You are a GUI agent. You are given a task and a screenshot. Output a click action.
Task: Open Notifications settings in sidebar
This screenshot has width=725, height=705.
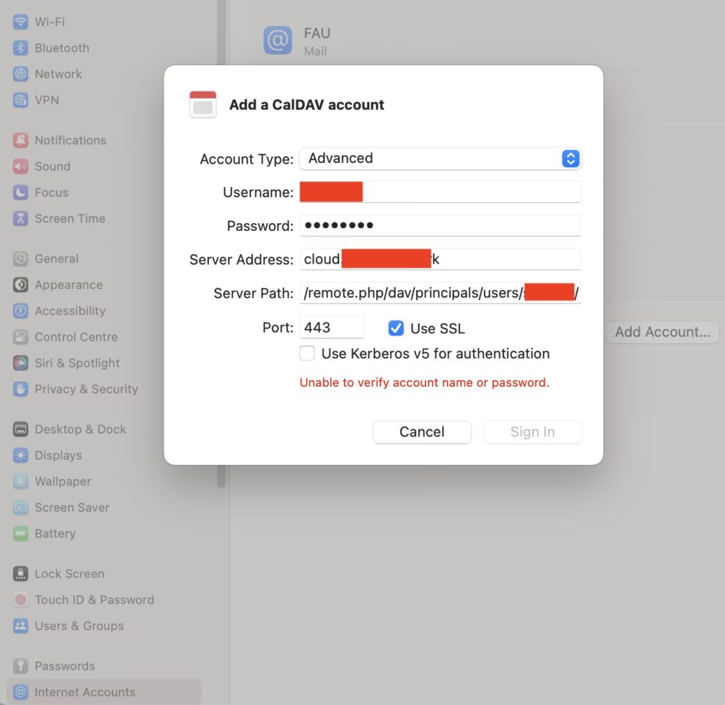point(70,140)
